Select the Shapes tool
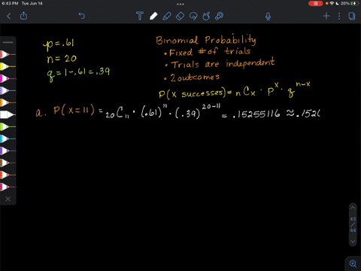The width and height of the screenshot is (361, 271). click(206, 16)
